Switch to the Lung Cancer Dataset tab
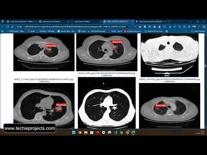This screenshot has width=207, height=155. tap(86, 22)
